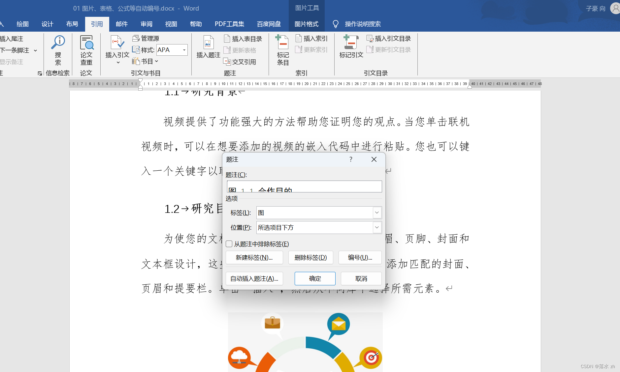
Task: Expand the 插入引文 dropdown arrow
Action: (x=118, y=62)
